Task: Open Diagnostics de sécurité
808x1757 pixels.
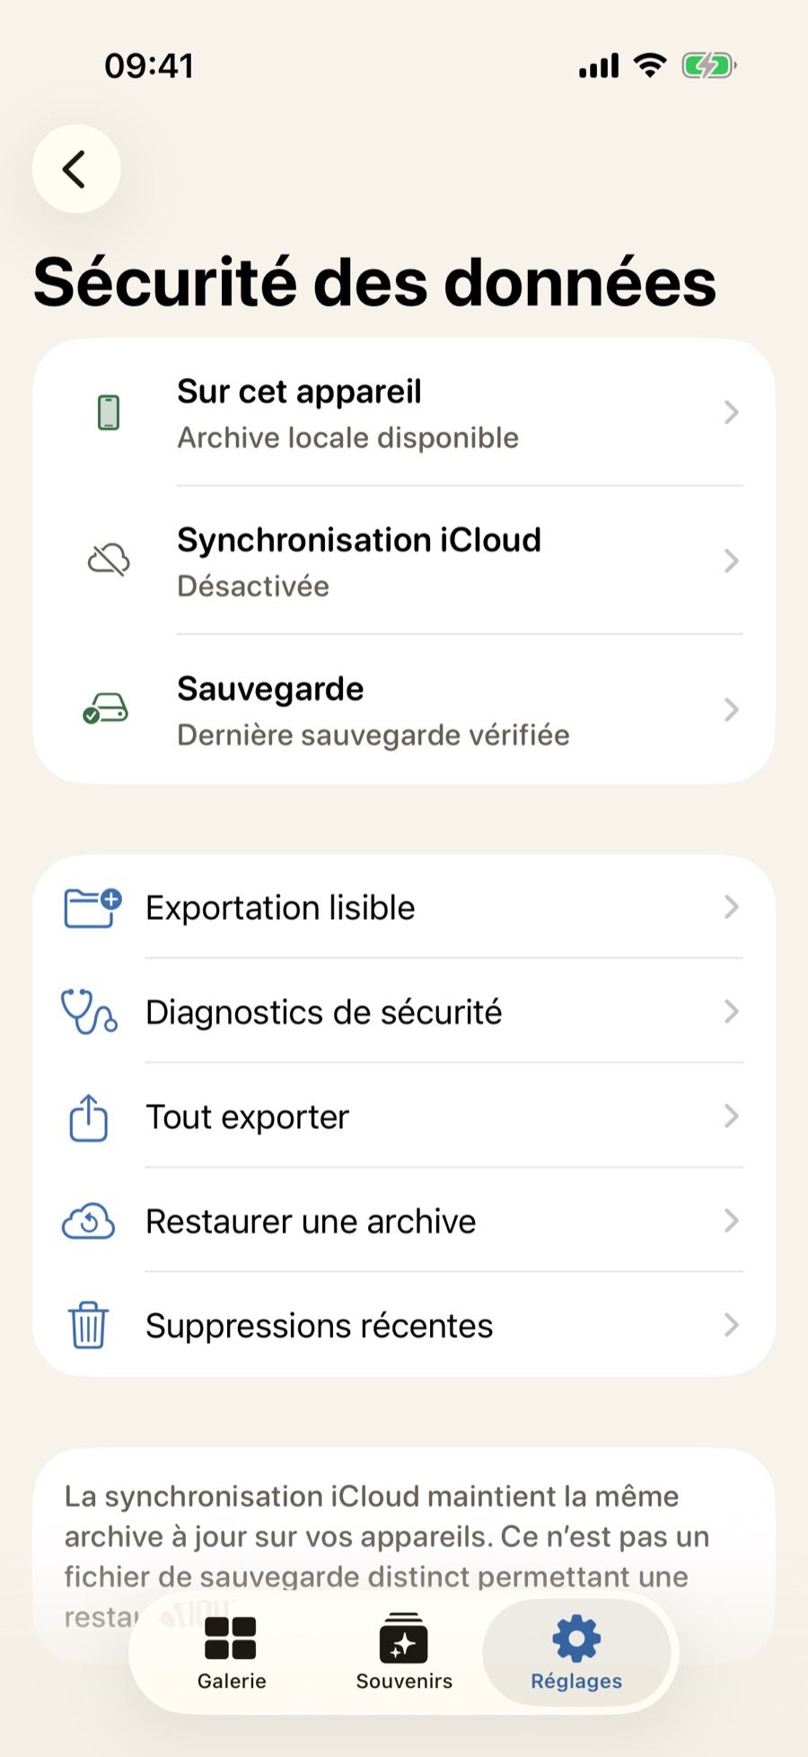Action: [x=404, y=1011]
